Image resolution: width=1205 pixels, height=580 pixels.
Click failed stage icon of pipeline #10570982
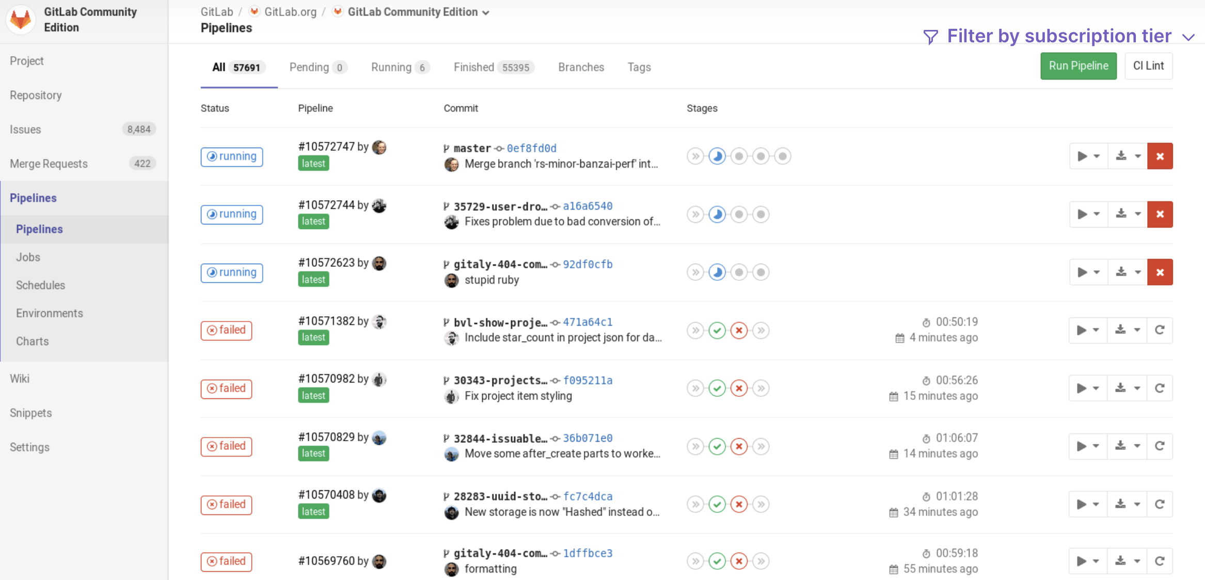pos(739,388)
